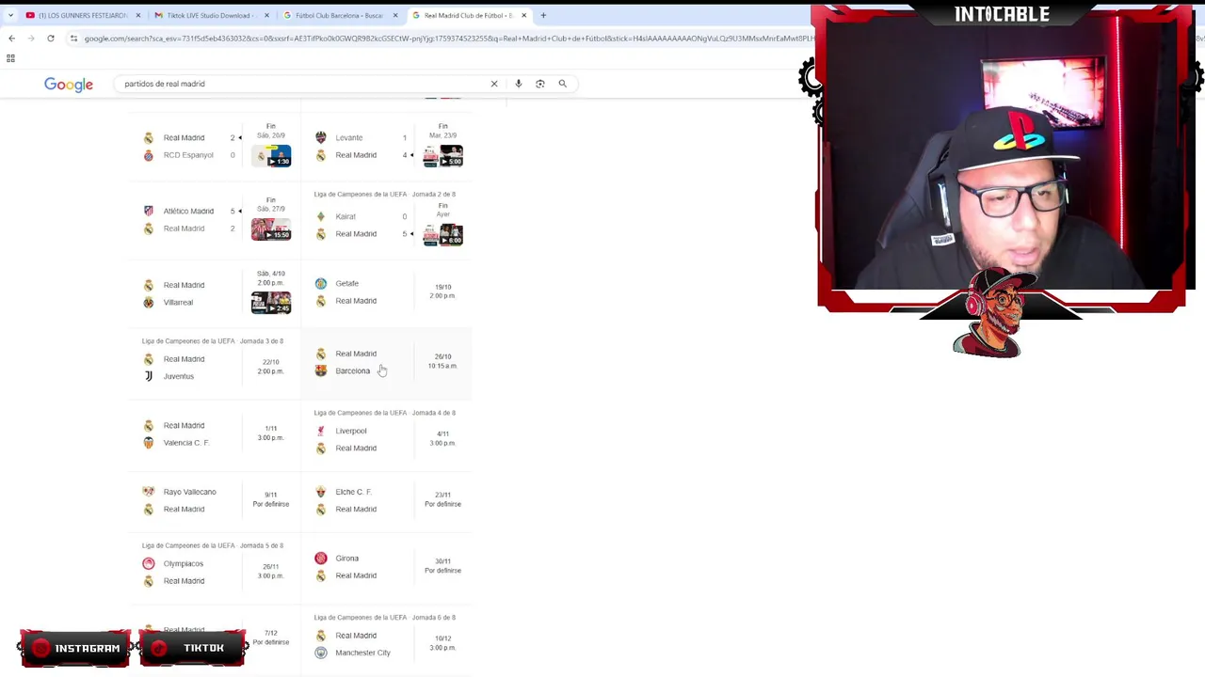
Task: Select the 'Olympiacos' team name
Action: [183, 563]
